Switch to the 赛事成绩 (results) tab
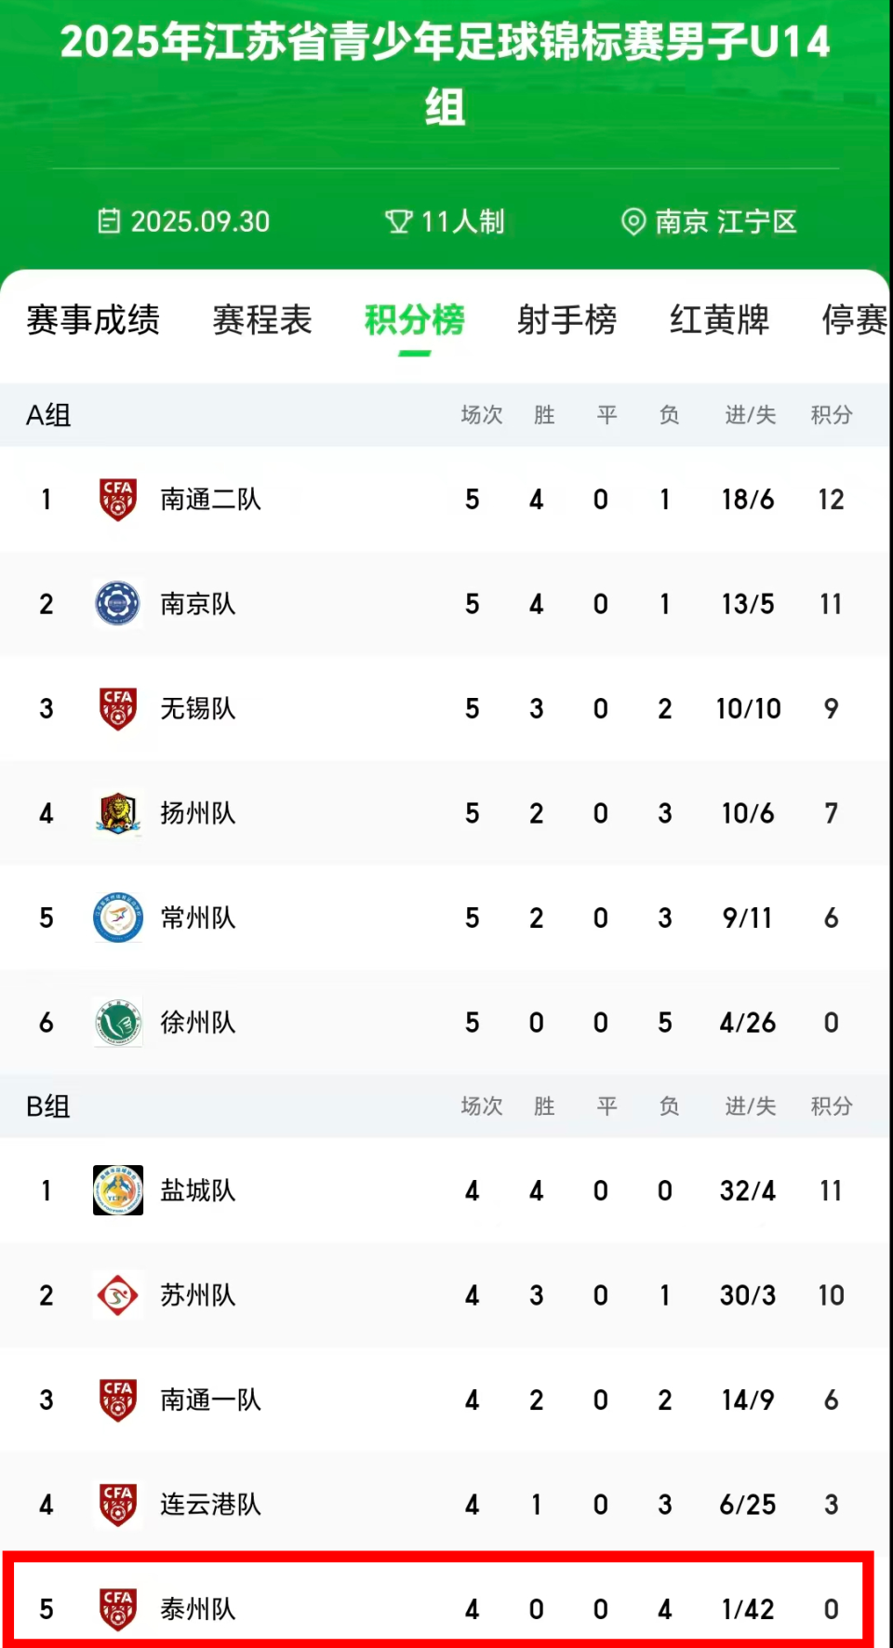Viewport: 893px width, 1648px height. [93, 320]
